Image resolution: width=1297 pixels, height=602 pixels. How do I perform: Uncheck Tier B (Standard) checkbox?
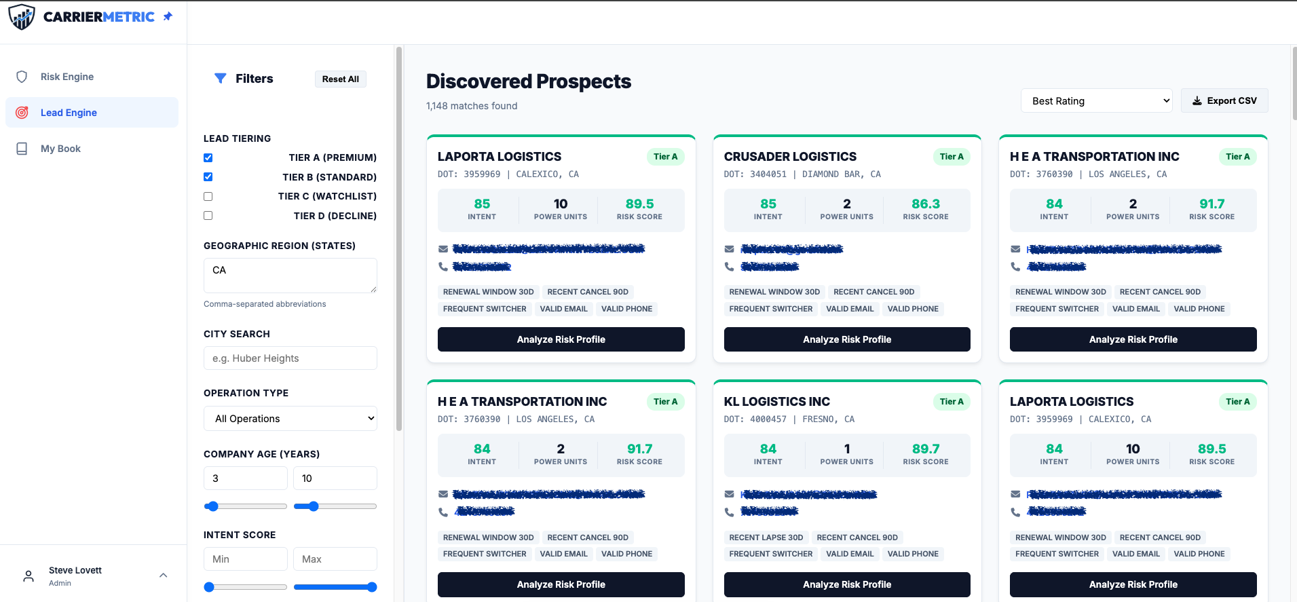208,177
